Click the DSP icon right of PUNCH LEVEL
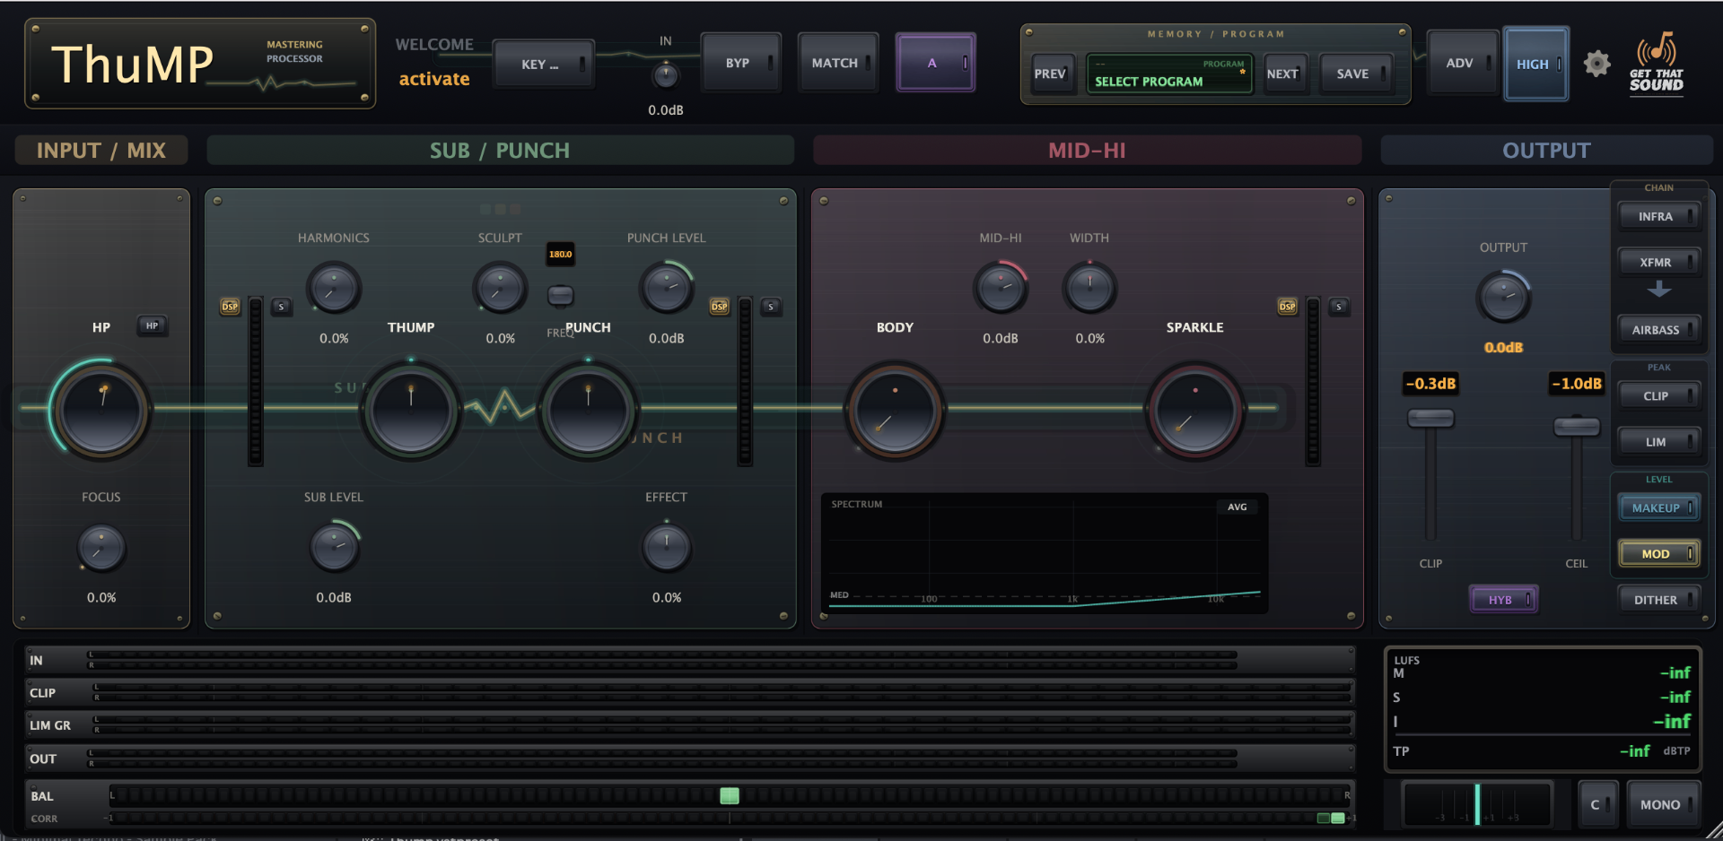The width and height of the screenshot is (1723, 841). pyautogui.click(x=719, y=307)
